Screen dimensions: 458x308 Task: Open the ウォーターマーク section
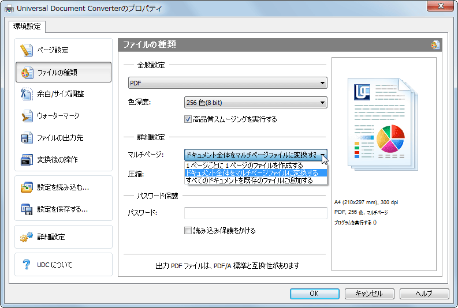(x=64, y=116)
